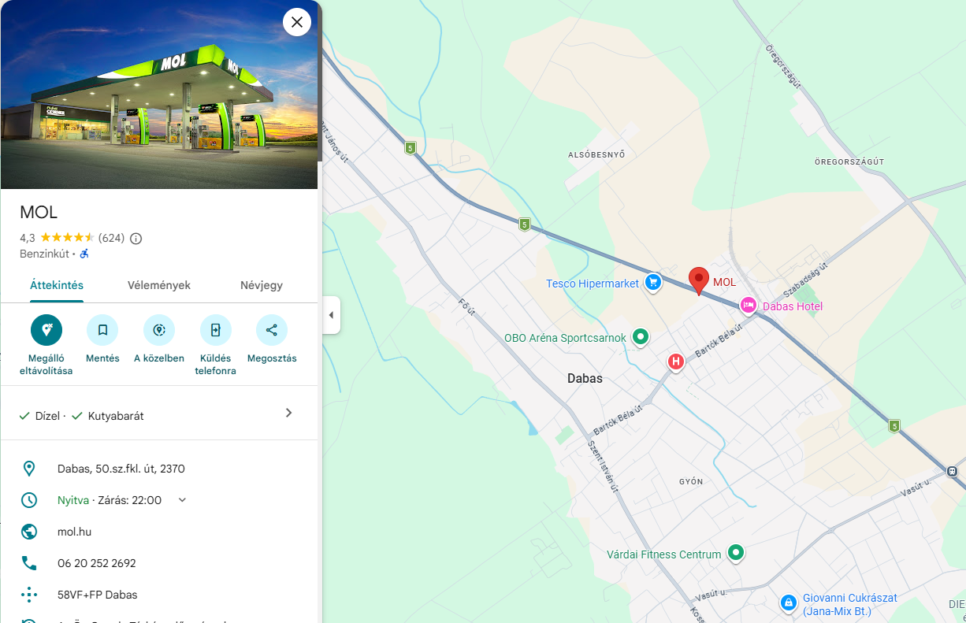Click the Fő út street label
966x623 pixels.
coord(467,306)
